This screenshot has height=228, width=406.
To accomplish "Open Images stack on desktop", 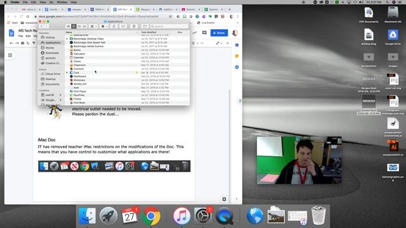I will (x=393, y=57).
